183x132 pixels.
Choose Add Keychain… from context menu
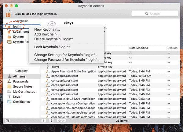point(47,34)
